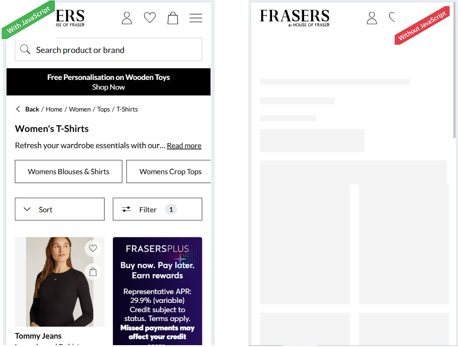Open Free Personalisation on Wooden Toys banner
This screenshot has height=347, width=458.
pos(108,82)
